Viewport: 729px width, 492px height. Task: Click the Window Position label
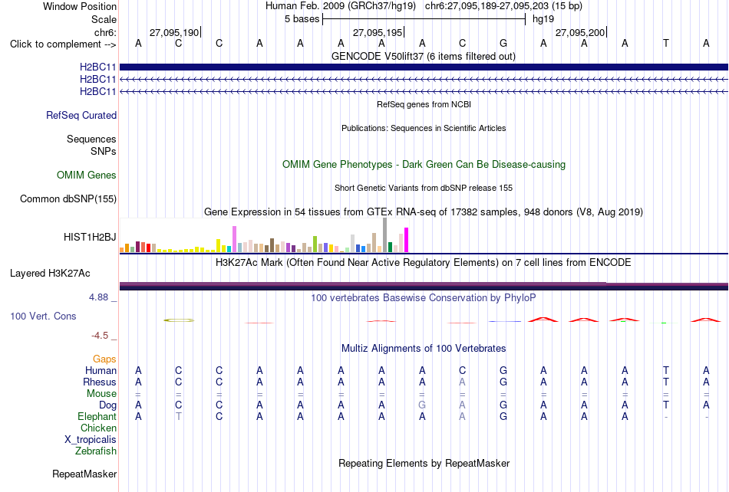[80, 6]
